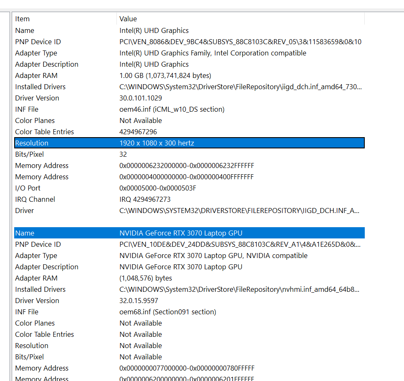Click the Bits/Pixel row showing Not Available
The height and width of the screenshot is (381, 404).
click(x=189, y=357)
